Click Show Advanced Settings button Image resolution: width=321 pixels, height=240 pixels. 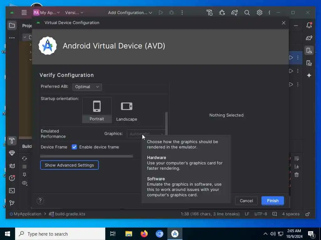(69, 165)
